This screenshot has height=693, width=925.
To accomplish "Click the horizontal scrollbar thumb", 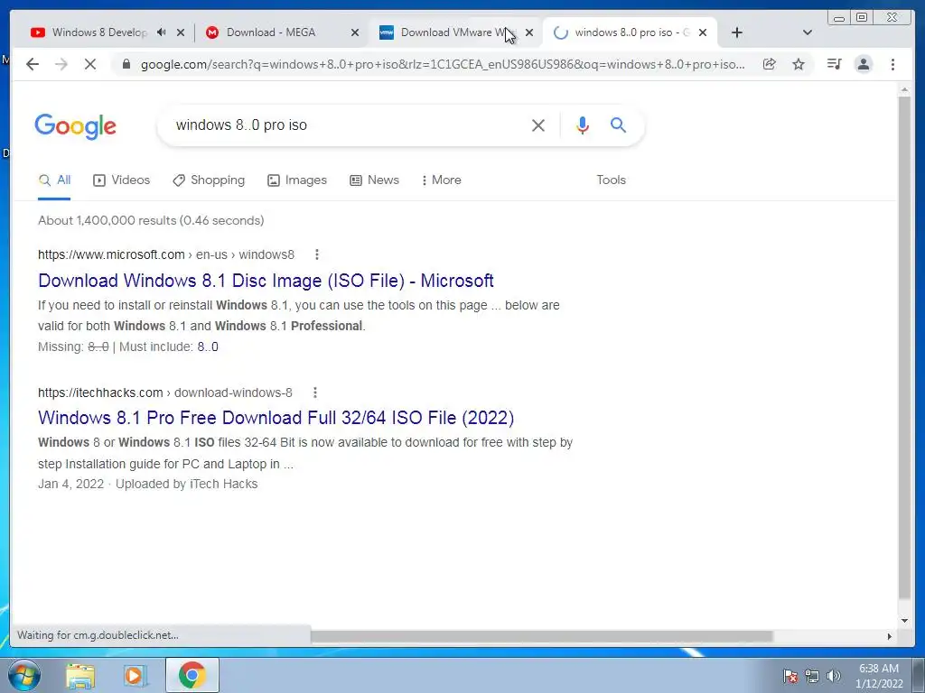I will [x=542, y=636].
